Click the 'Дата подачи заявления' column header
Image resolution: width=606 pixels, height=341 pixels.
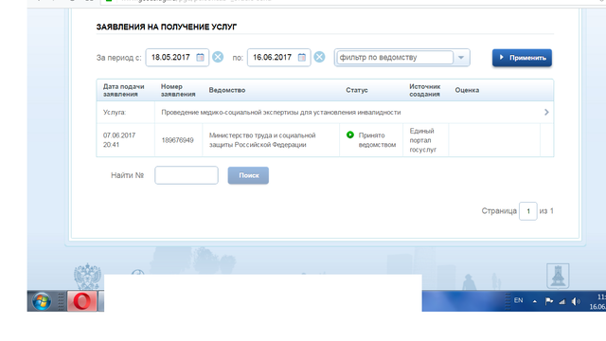tap(123, 90)
